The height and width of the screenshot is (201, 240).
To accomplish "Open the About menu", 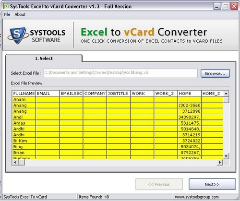I will click(20, 14).
